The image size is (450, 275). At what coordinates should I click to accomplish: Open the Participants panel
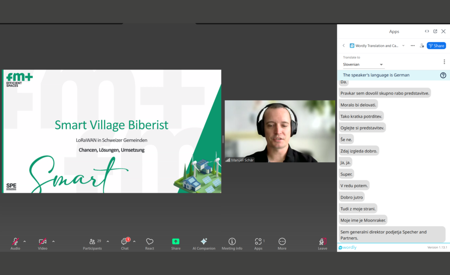(x=92, y=244)
